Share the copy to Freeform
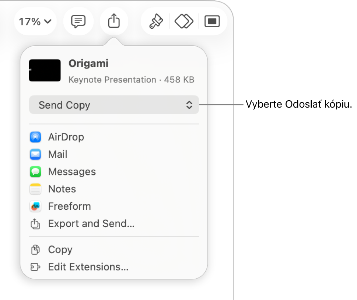This screenshot has height=300, width=357. point(114,206)
